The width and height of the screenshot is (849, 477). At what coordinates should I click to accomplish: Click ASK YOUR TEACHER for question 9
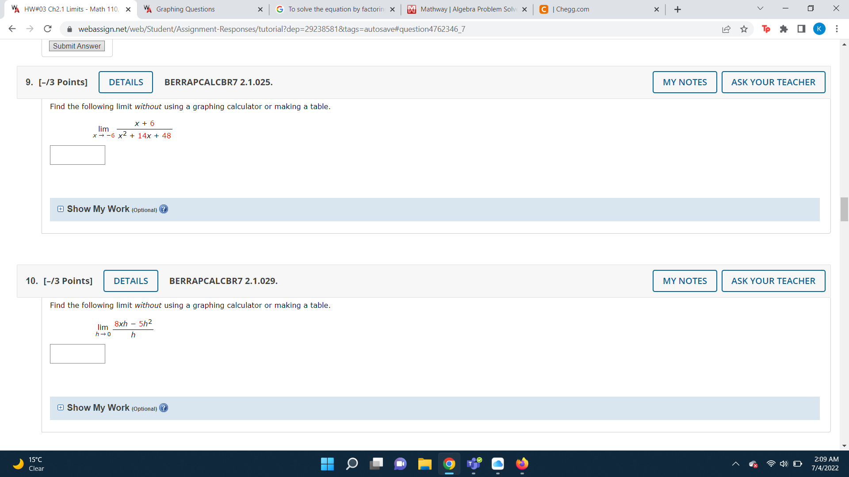(773, 82)
